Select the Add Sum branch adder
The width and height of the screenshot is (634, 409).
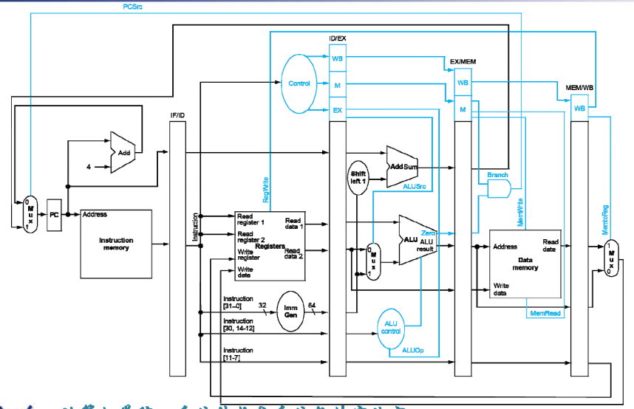pos(403,167)
